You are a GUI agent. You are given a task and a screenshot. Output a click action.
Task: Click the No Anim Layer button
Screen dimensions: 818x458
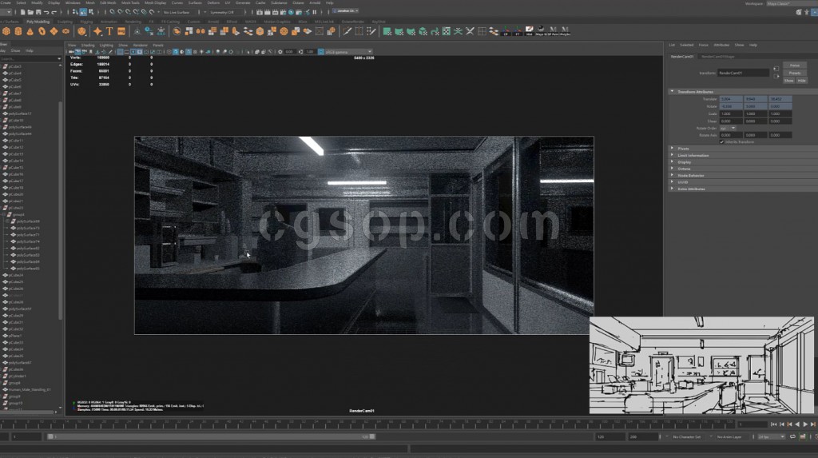click(x=729, y=436)
